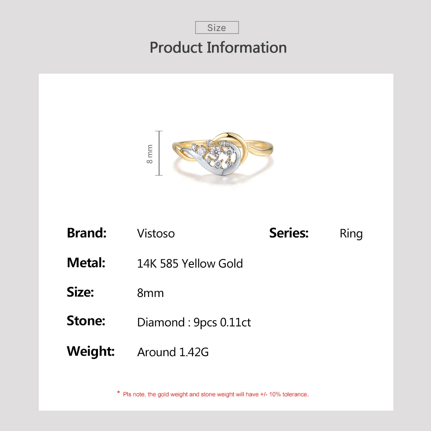The image size is (431, 431).
Task: Select the Ring series value
Action: point(351,234)
